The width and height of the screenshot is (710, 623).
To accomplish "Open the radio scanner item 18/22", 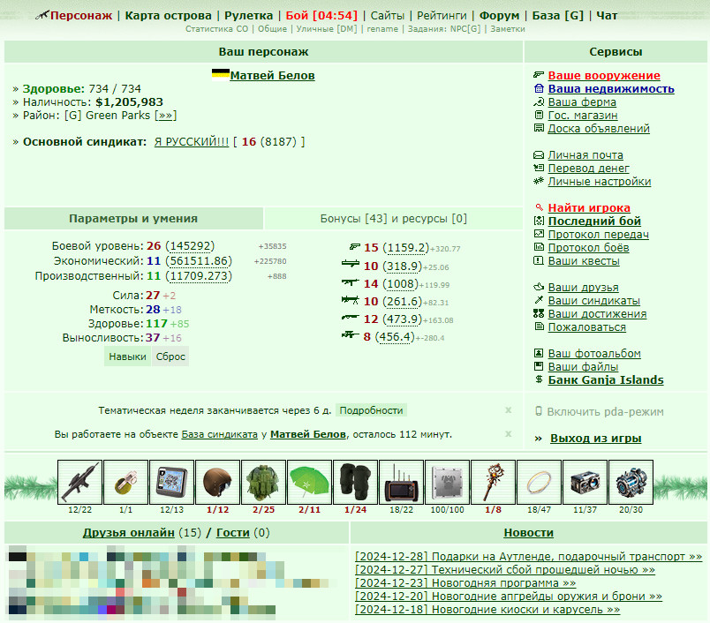I will click(401, 482).
